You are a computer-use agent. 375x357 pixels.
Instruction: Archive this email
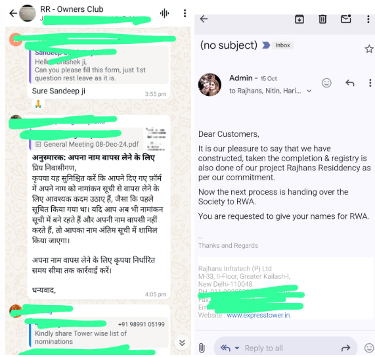click(x=299, y=19)
